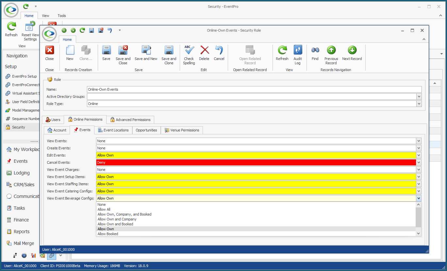This screenshot has width=447, height=271.
Task: Click the yellow Edit Events 'Allow Own' field
Action: 256,155
